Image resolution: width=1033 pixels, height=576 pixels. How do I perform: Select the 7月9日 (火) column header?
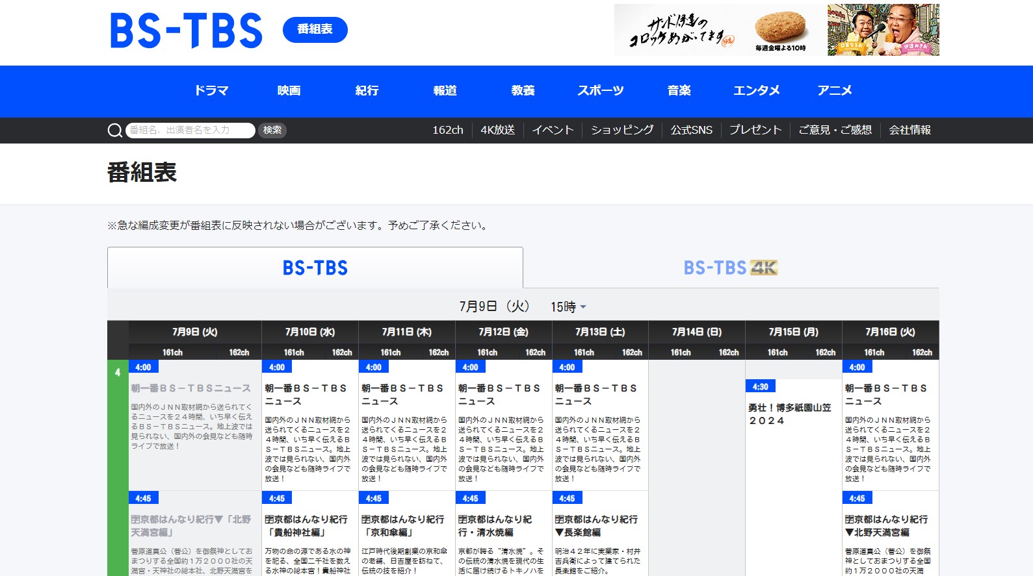coord(195,332)
